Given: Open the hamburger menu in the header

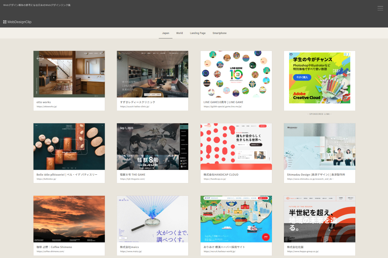Looking at the screenshot, I should 380,8.
